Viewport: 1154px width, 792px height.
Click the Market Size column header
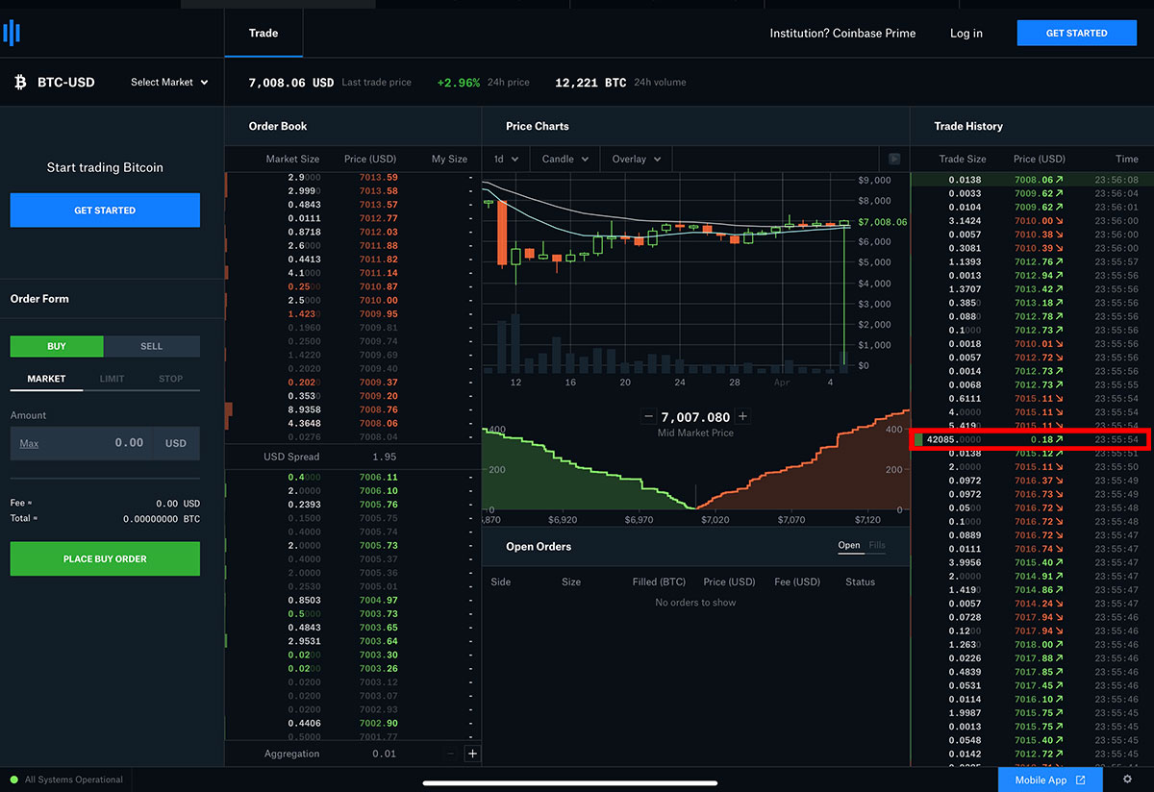pyautogui.click(x=292, y=159)
